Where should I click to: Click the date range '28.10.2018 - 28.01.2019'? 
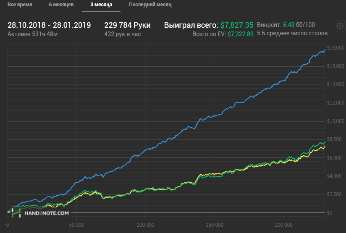coord(49,25)
